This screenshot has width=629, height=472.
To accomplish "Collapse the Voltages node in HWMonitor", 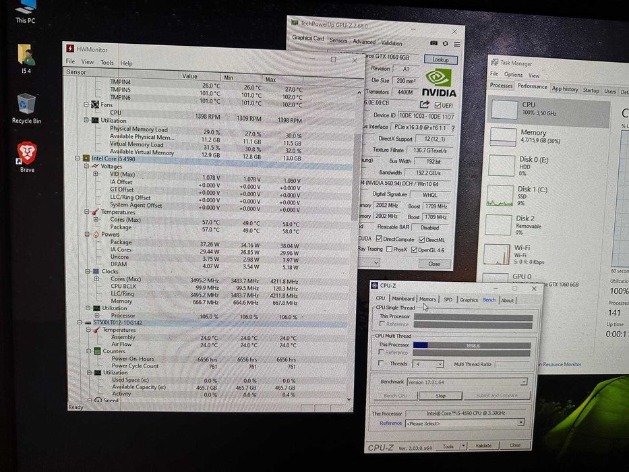I will (87, 166).
